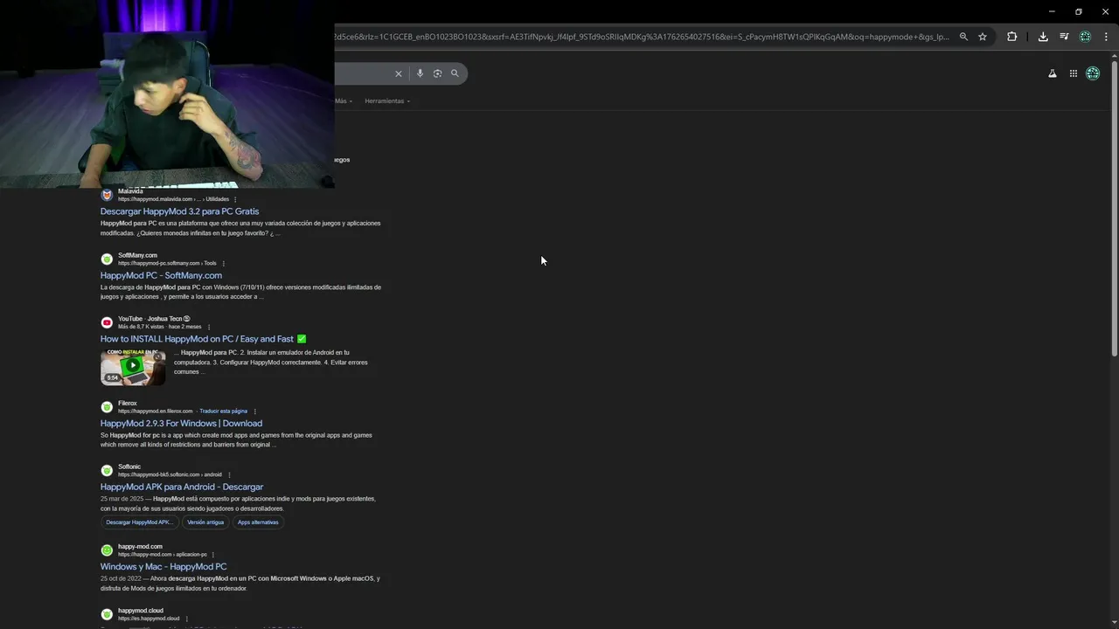
Task: Click the Malavida site favicon
Action: click(x=107, y=195)
